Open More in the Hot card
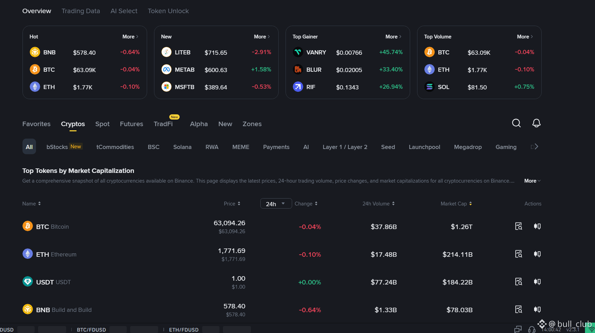 click(x=130, y=37)
